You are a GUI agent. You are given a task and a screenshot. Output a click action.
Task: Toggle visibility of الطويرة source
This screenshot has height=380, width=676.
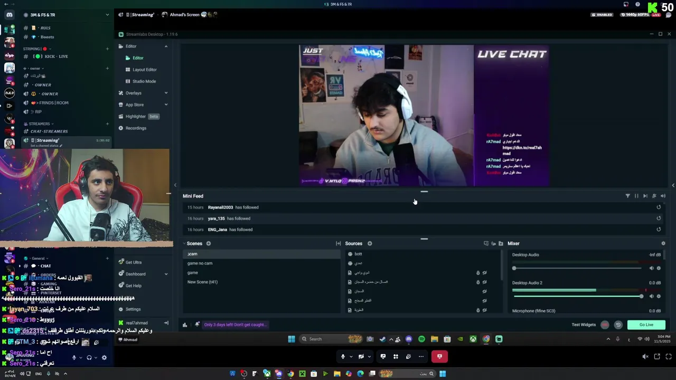(x=484, y=310)
